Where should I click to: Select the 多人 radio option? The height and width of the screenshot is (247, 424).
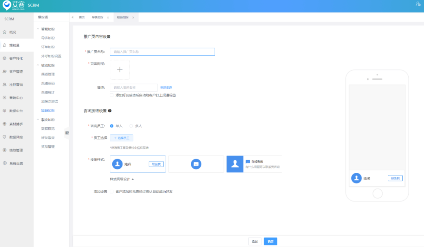[131, 126]
